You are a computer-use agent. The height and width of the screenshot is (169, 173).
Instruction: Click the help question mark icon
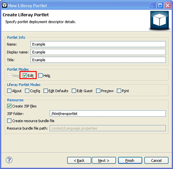point(9,160)
